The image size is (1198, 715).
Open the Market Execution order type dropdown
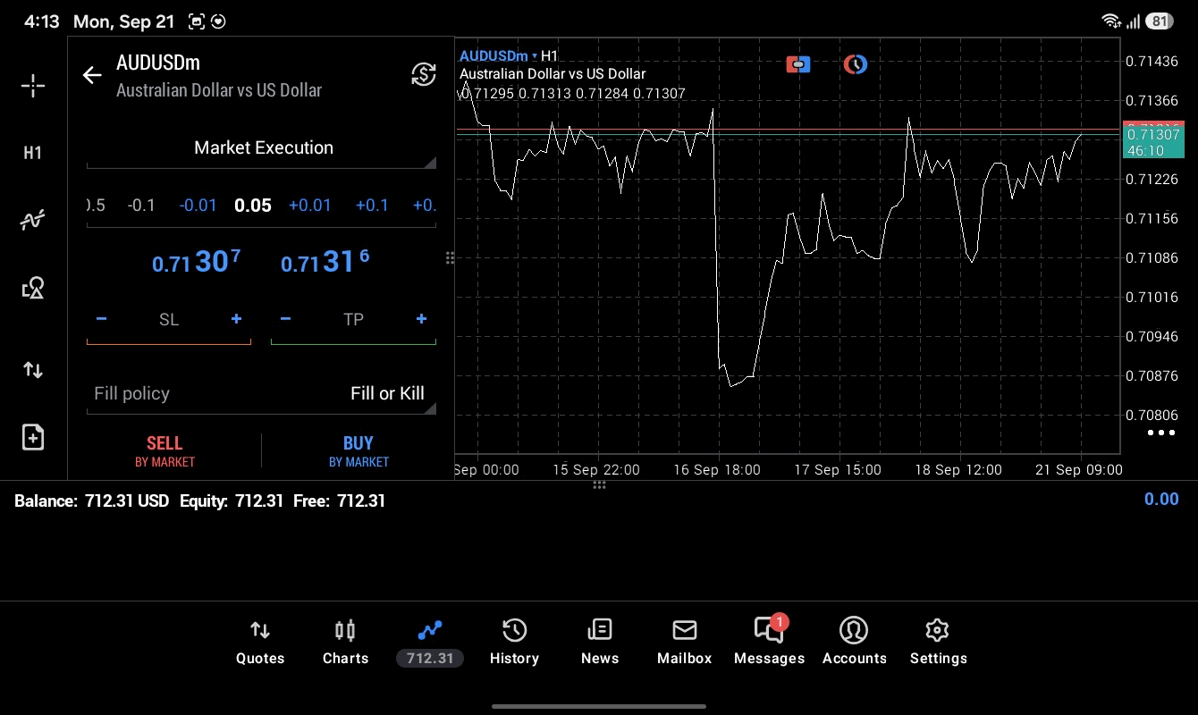(261, 148)
